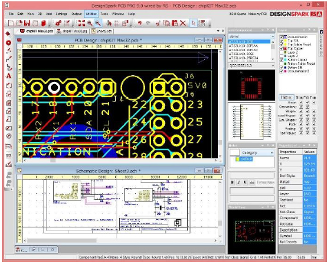The width and height of the screenshot is (329, 264).
Task: Click the Paste clipboard icon
Action: (x=175, y=23)
